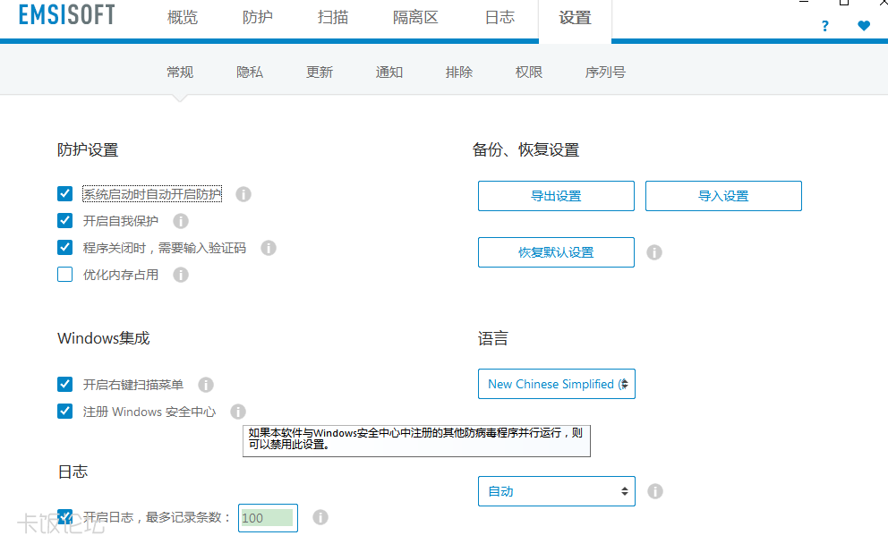The image size is (888, 544).
Task: Click the log max entries field showing 100
Action: [x=267, y=518]
